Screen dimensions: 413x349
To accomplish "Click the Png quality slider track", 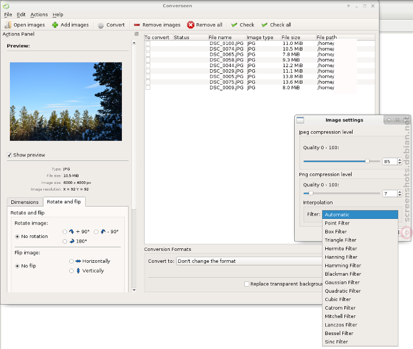I will [342, 193].
